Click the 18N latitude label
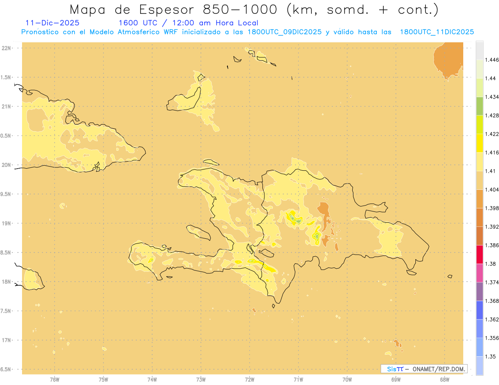The width and height of the screenshot is (499, 385). [7, 282]
